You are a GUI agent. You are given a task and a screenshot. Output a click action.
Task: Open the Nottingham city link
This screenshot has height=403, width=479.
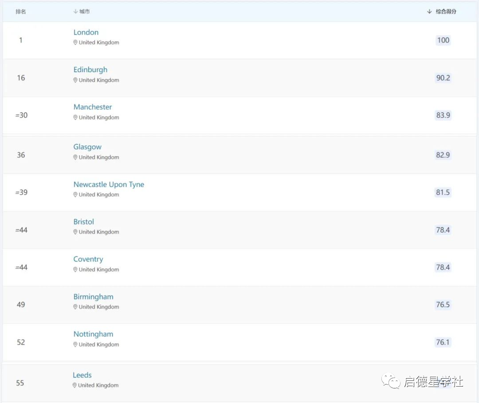tap(94, 334)
